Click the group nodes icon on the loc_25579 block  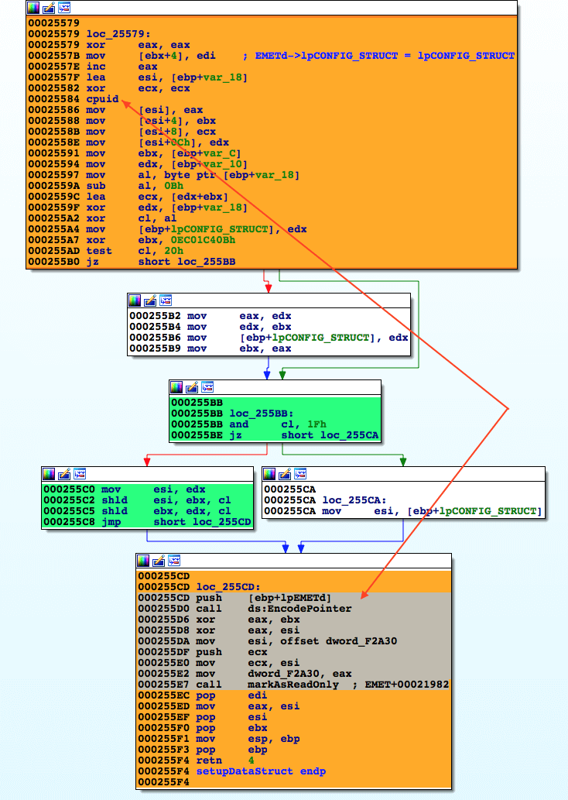(x=64, y=8)
